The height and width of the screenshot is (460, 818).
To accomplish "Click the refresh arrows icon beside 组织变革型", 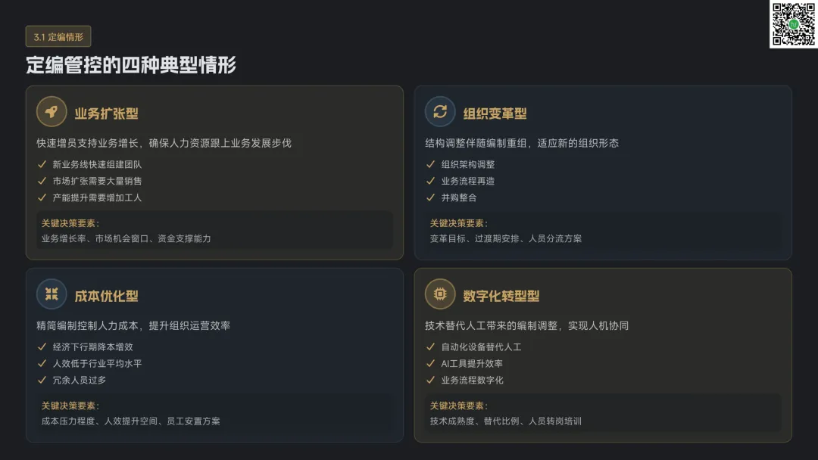I will pyautogui.click(x=440, y=111).
